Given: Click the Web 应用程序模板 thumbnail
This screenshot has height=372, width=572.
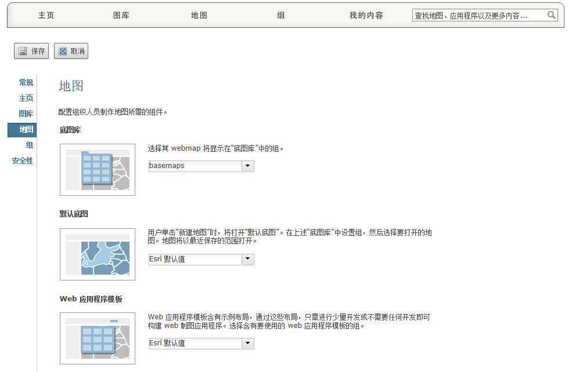Looking at the screenshot, I should [x=98, y=338].
